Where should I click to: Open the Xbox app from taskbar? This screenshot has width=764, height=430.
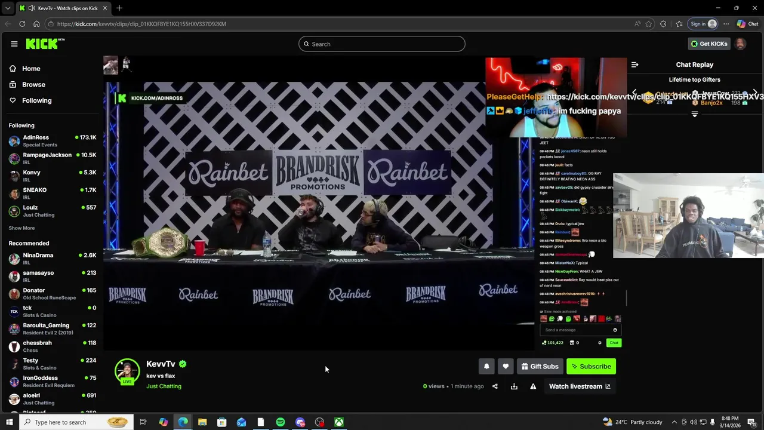338,422
